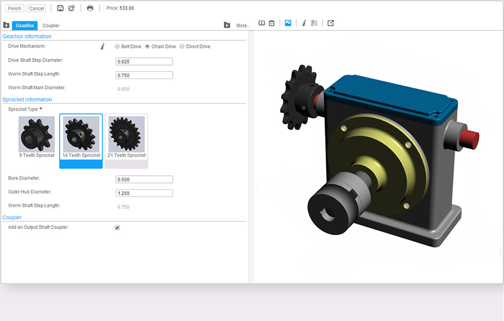This screenshot has width=504, height=321.
Task: Click the Bore Diameter input field
Action: (144, 180)
